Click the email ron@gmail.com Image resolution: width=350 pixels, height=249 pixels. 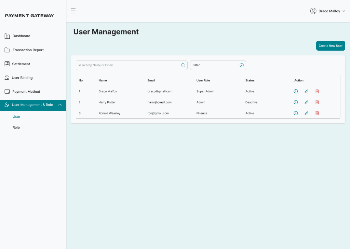click(x=158, y=113)
